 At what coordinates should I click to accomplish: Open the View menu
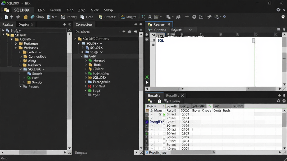coord(95,10)
